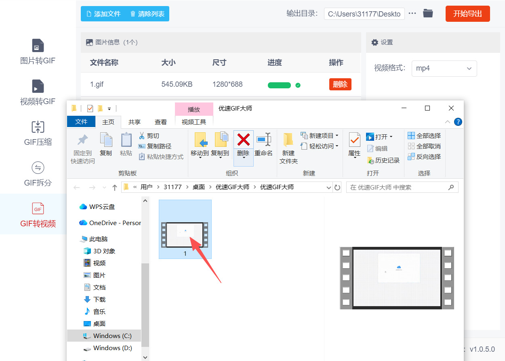Viewport: 505px width, 361px height.
Task: Open the 播放 tab under 视频工具
Action: (194, 109)
